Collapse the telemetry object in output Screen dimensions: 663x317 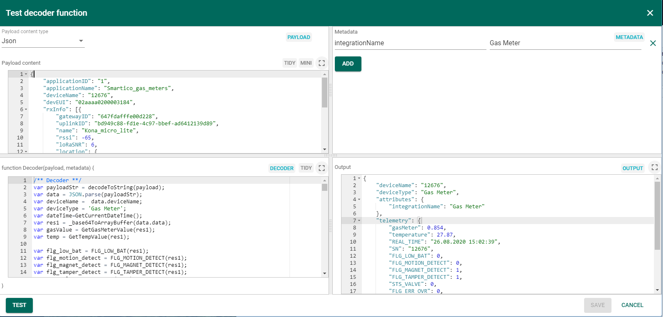tap(359, 221)
